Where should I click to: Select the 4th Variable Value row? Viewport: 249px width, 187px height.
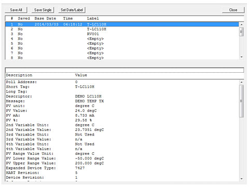[x=122, y=149]
